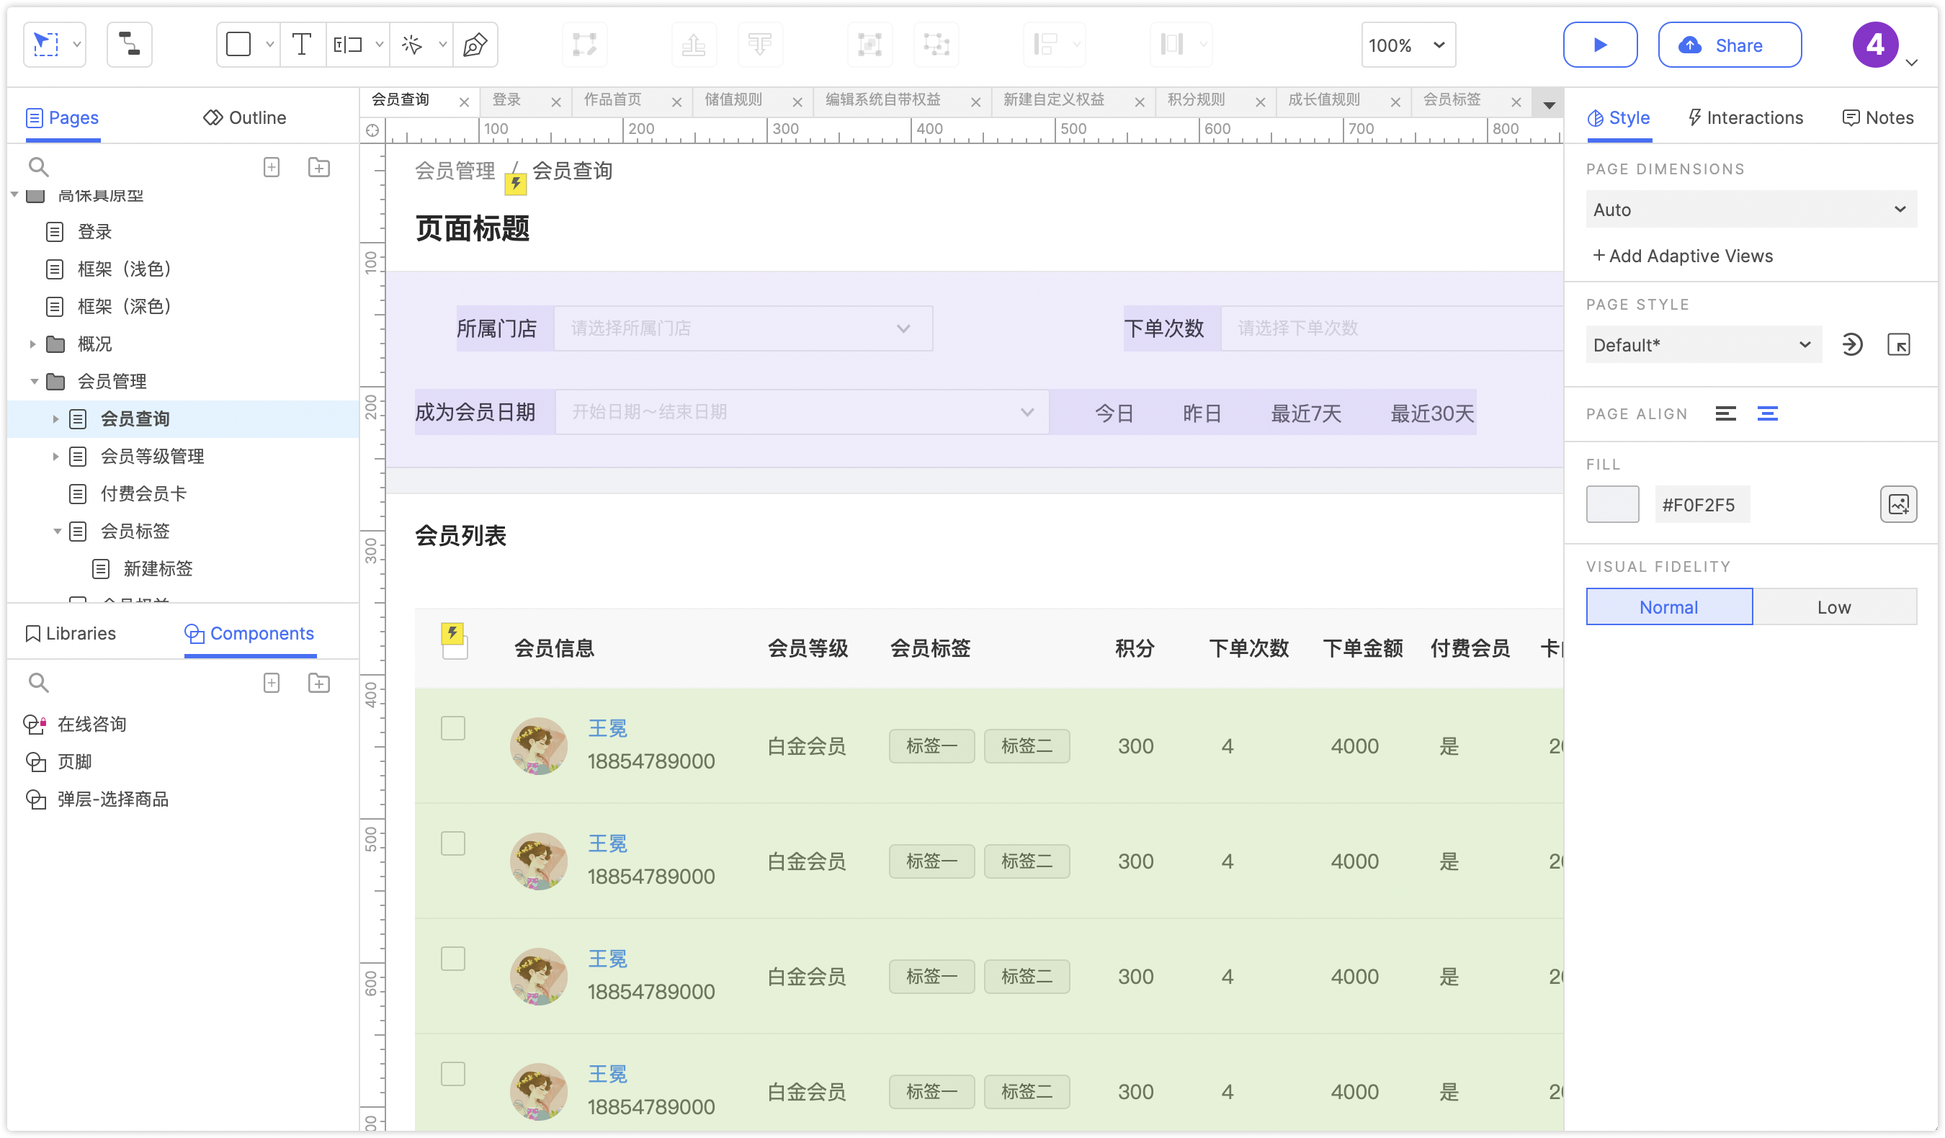Select the Text tool
This screenshot has width=1945, height=1138.
click(302, 45)
